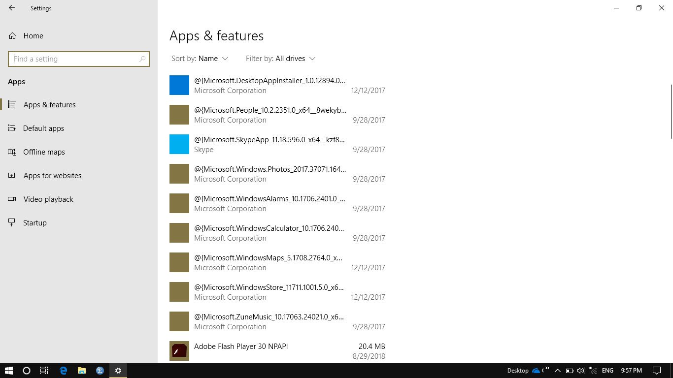Image resolution: width=673 pixels, height=378 pixels.
Task: Select the Microsoft.Windows.Photos_2017 entry name
Action: (270, 169)
